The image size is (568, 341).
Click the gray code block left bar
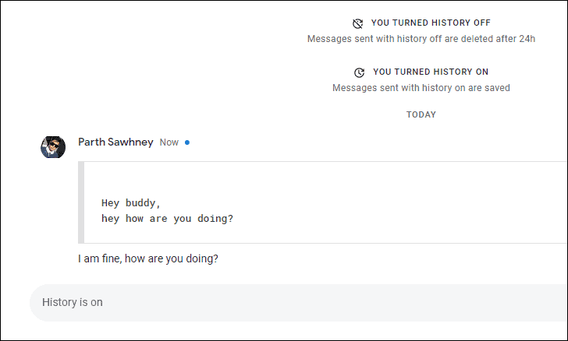[x=81, y=202]
